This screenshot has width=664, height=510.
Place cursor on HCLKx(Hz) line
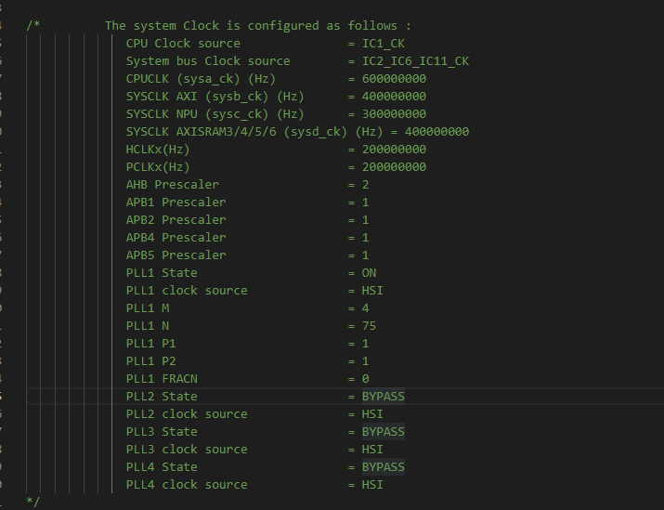point(276,150)
